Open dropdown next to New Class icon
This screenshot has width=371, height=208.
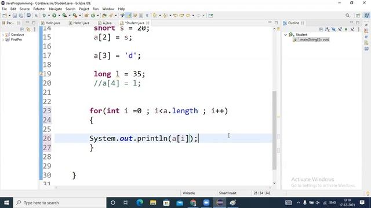point(98,16)
